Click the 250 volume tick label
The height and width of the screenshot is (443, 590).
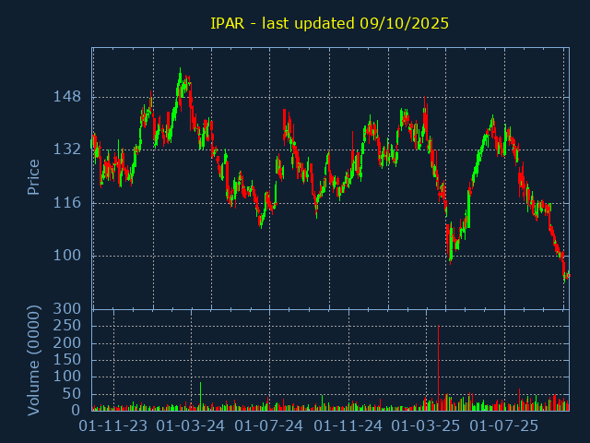click(66, 326)
